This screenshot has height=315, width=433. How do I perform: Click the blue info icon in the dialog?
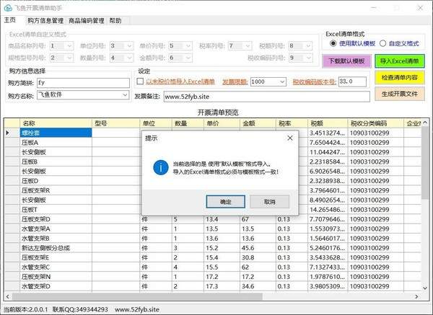coord(160,167)
